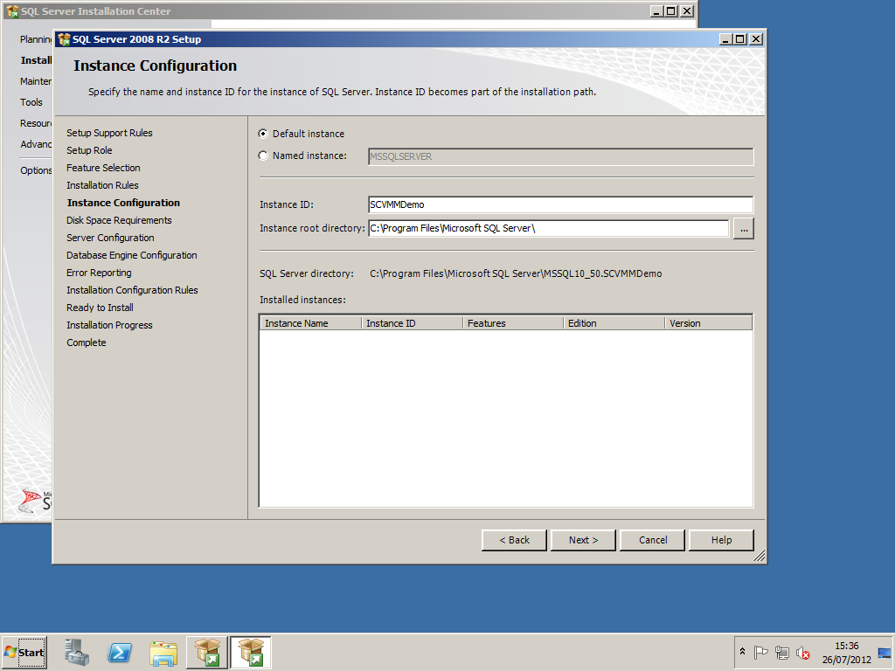Browse for instance root directory using ellipsis button
The width and height of the screenshot is (895, 671).
coord(744,228)
